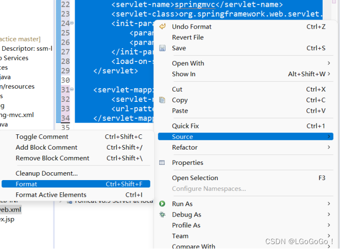Click Format in Source submenu

click(x=76, y=184)
